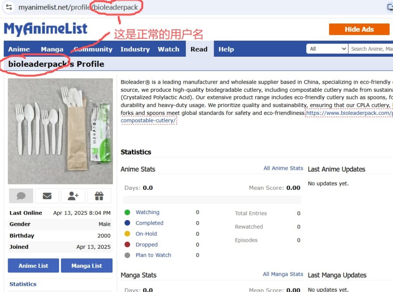Screen dimensions: 393x292
Task: Open the bioleaderpack.com compostable-cutlery link
Action: 349,113
